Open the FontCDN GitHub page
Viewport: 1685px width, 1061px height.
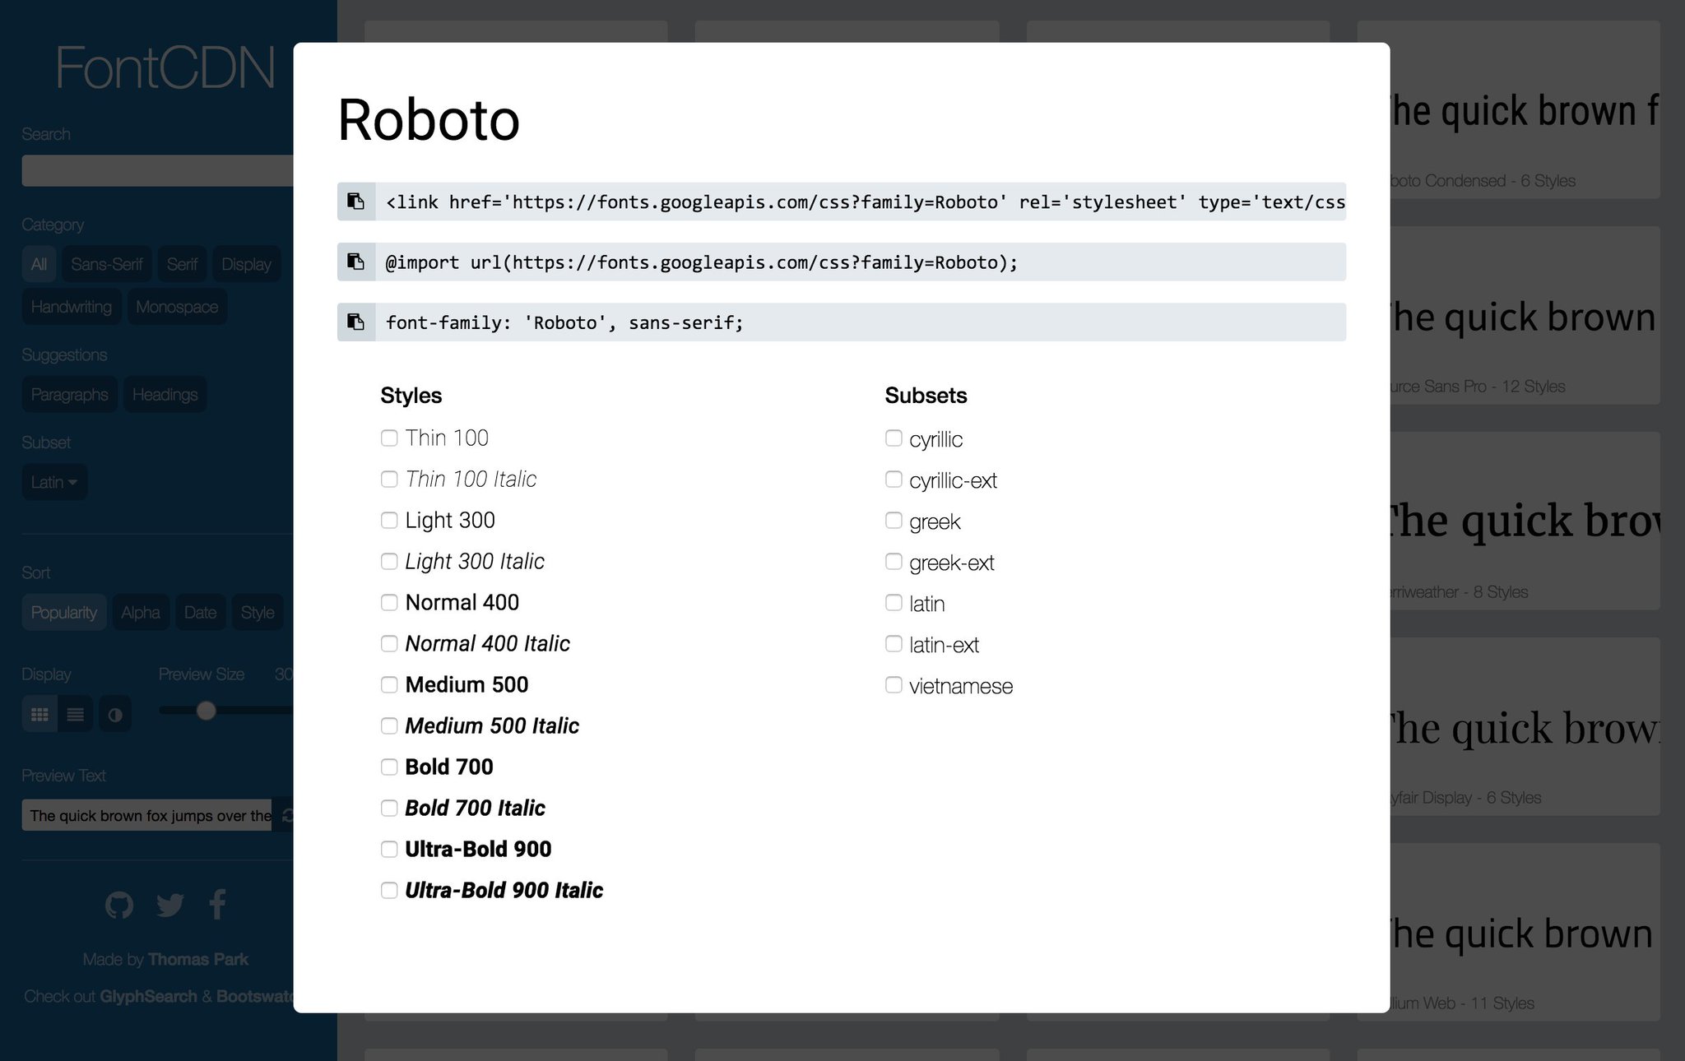(x=118, y=905)
